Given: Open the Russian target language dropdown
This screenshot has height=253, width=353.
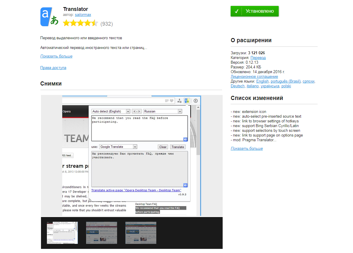Looking at the screenshot, I should (162, 111).
